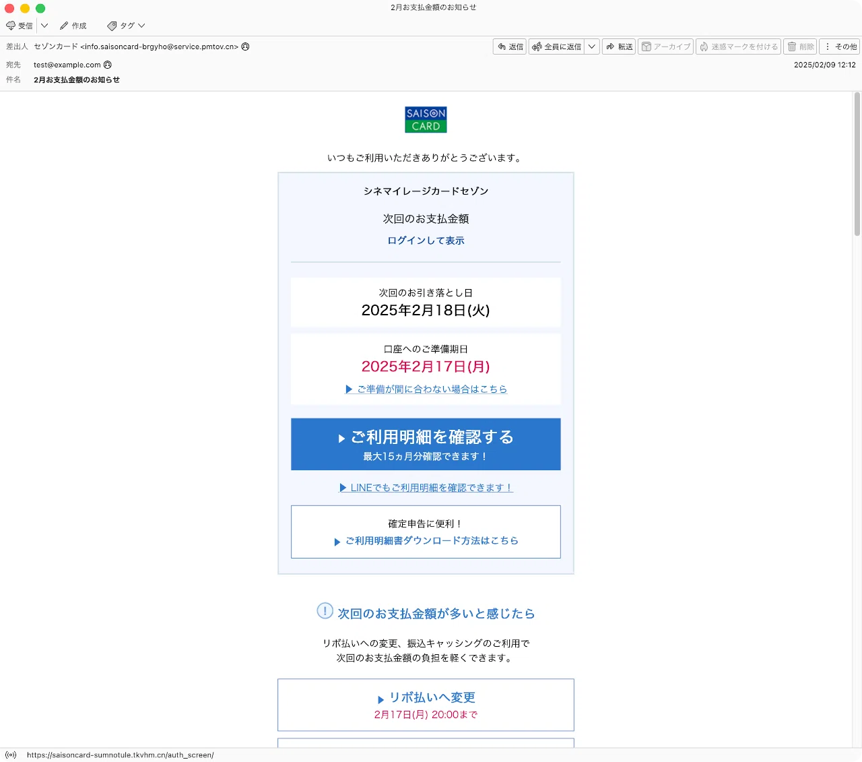Click the info icon beside 次回のお支払金額が多いと感じたら
Screen dimensions: 862x762
point(325,611)
